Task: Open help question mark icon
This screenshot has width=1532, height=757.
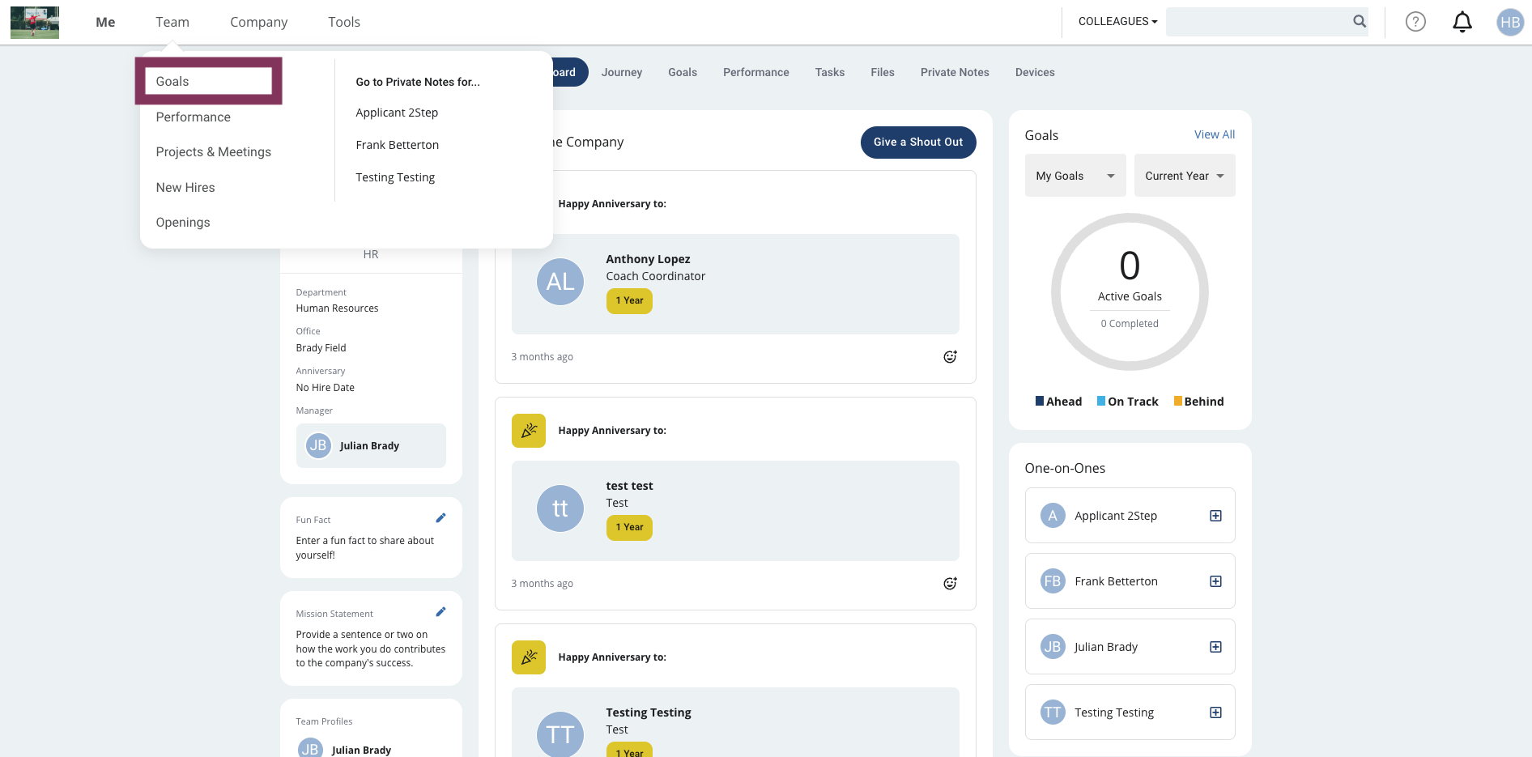Action: pos(1415,22)
